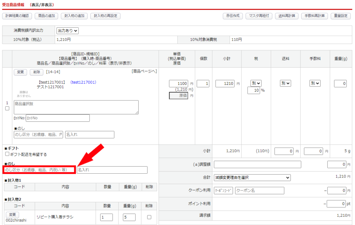Open the 商品ページへ link
The image size is (355, 225).
tap(144, 71)
